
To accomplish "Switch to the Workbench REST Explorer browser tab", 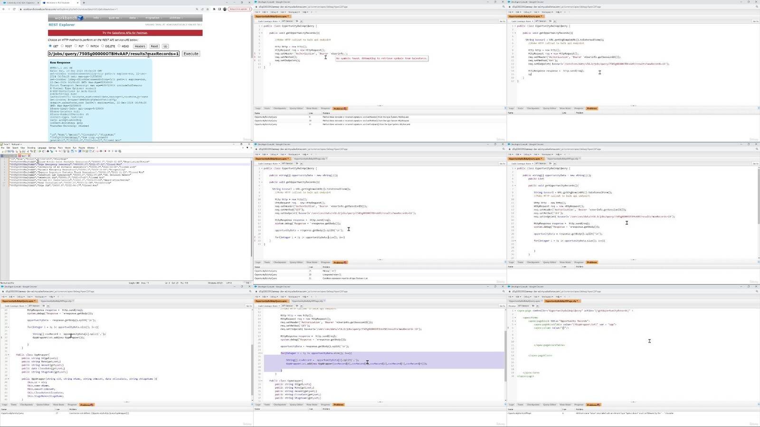I will coord(61,2).
